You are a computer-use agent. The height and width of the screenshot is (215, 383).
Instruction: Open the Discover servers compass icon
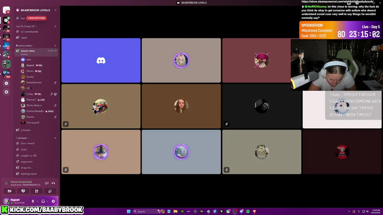click(6, 92)
